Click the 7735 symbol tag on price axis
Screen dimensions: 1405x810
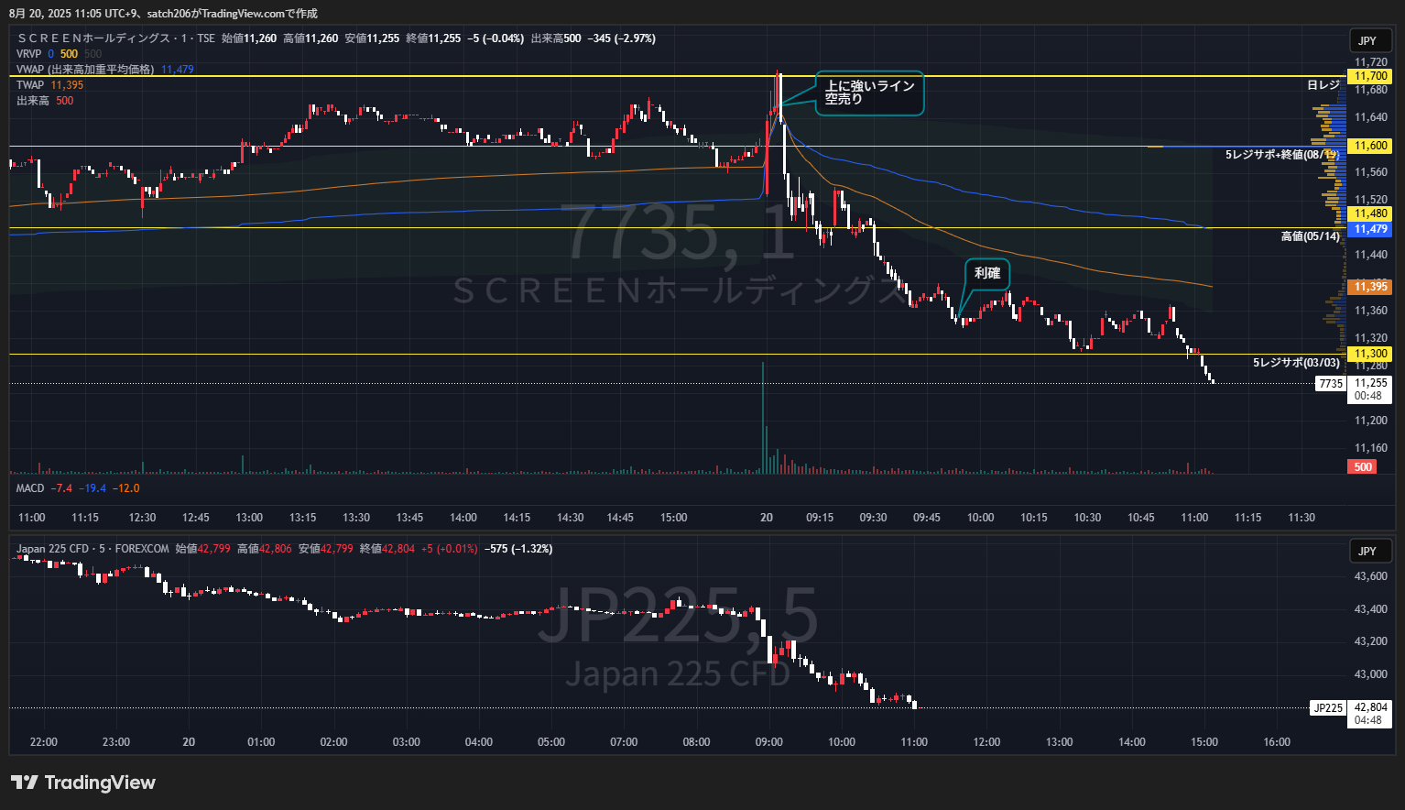click(1331, 384)
